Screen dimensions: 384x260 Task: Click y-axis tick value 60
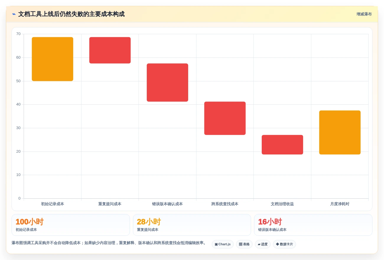point(18,57)
